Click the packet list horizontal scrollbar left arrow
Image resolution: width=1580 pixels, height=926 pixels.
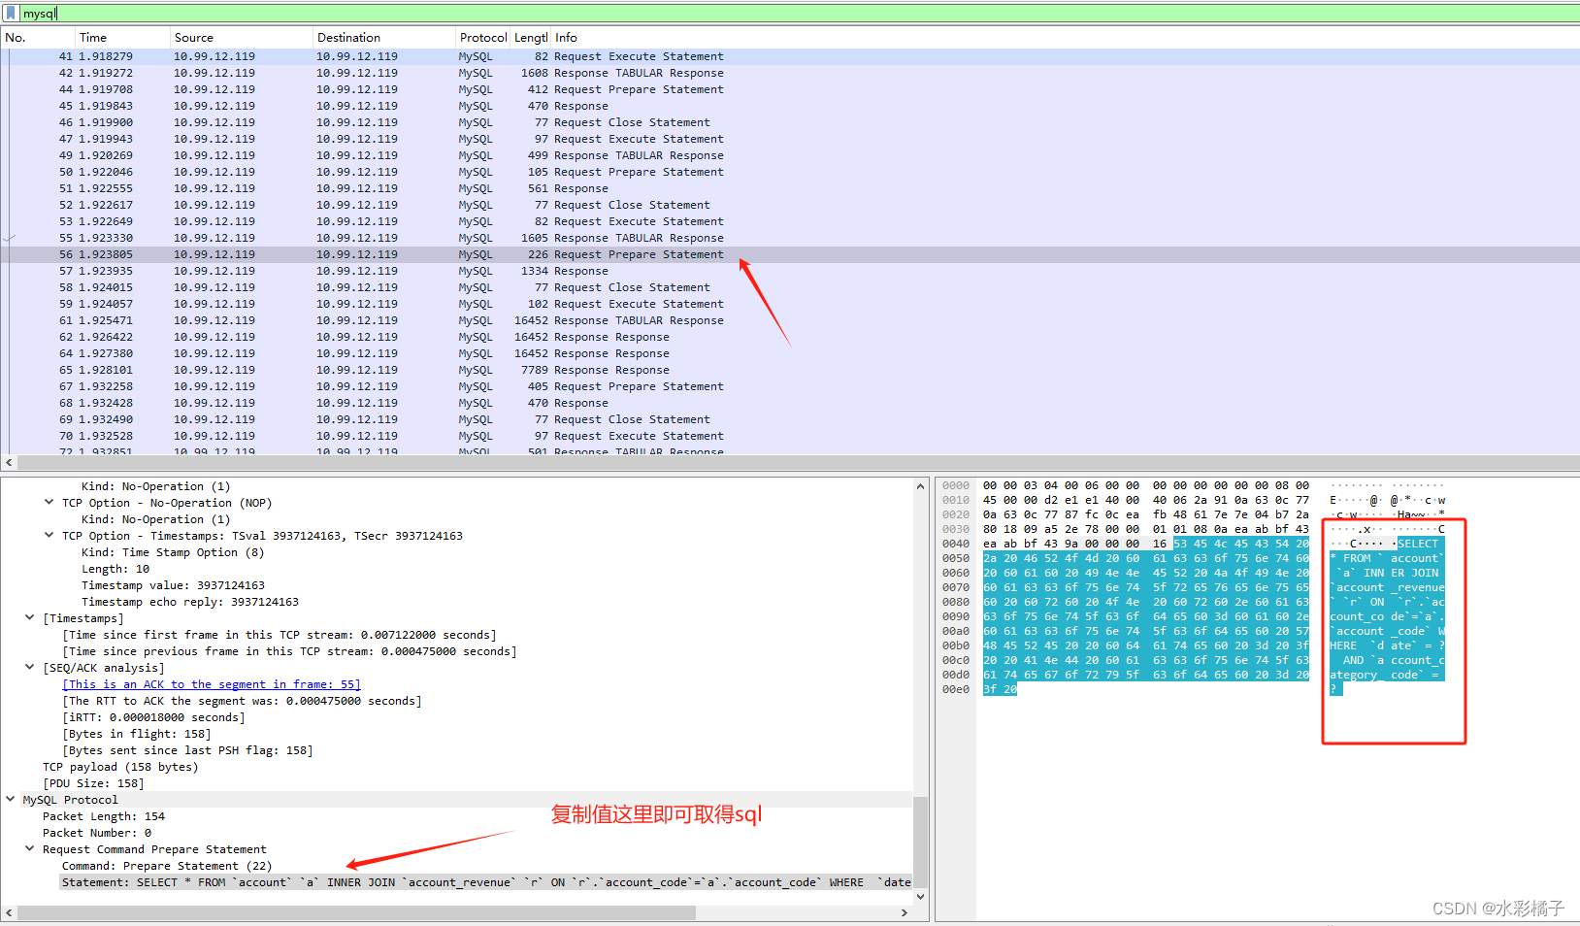(x=9, y=463)
